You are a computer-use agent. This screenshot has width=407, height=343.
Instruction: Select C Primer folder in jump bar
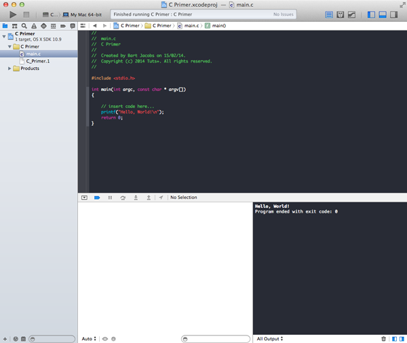coord(158,25)
